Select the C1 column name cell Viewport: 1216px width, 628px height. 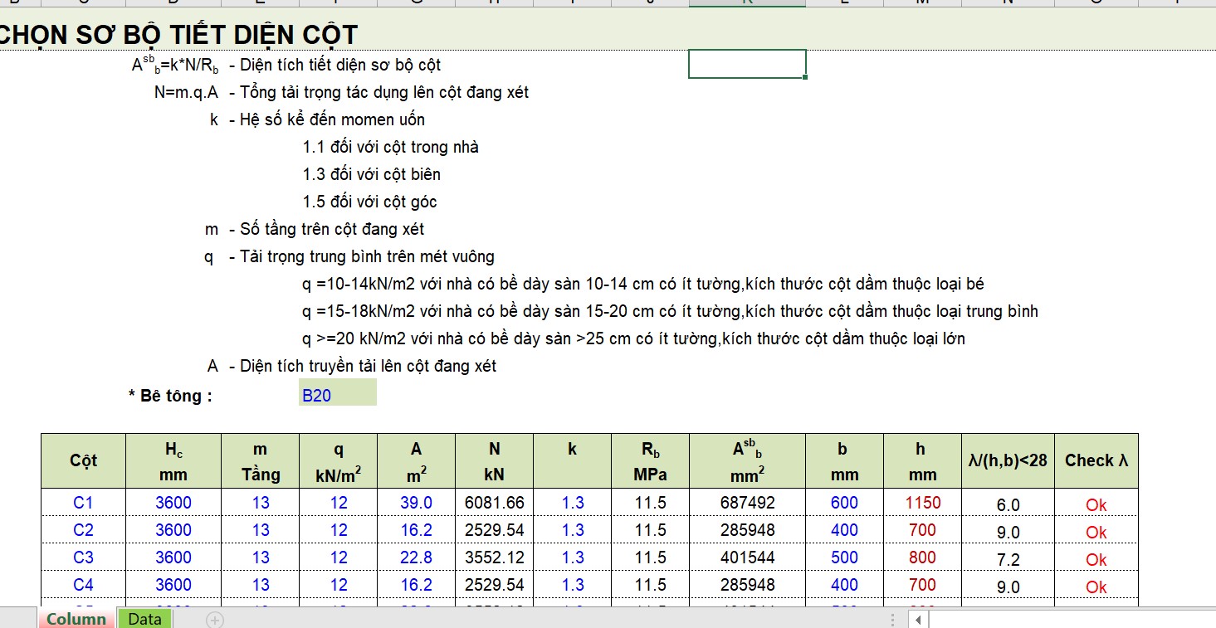coord(83,503)
